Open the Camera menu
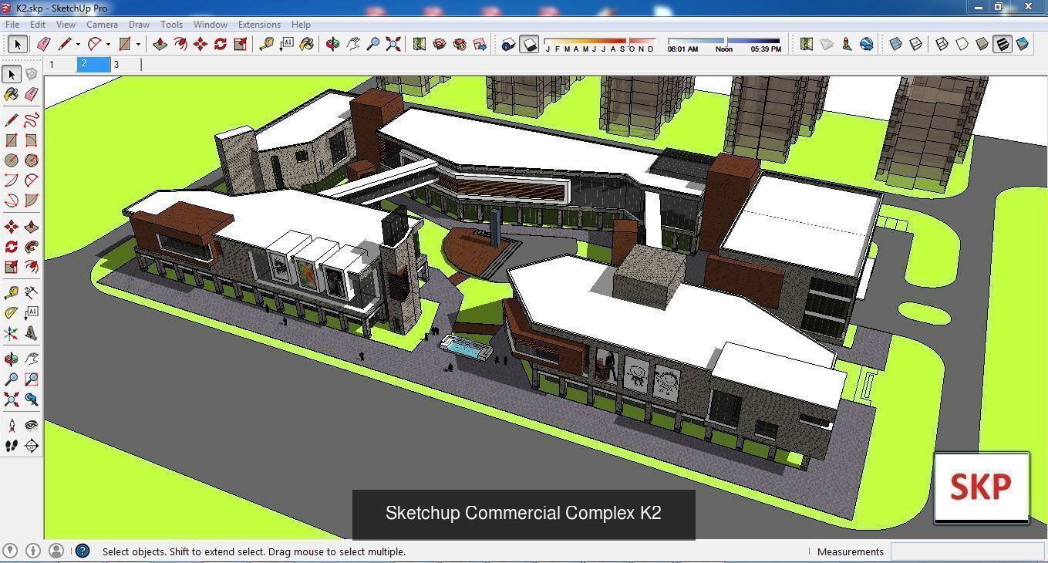 point(102,25)
